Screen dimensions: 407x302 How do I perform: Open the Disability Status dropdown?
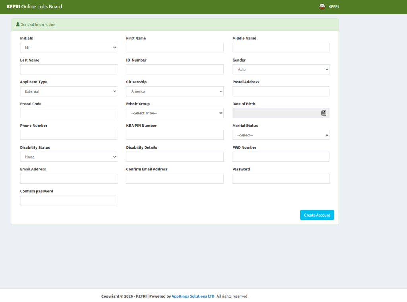[68, 157]
